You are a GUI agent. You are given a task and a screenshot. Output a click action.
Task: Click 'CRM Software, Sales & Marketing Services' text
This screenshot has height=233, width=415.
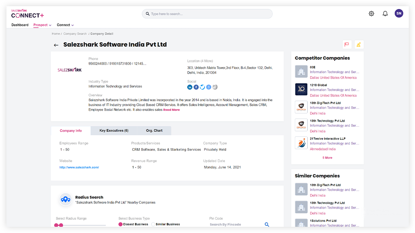(166, 150)
